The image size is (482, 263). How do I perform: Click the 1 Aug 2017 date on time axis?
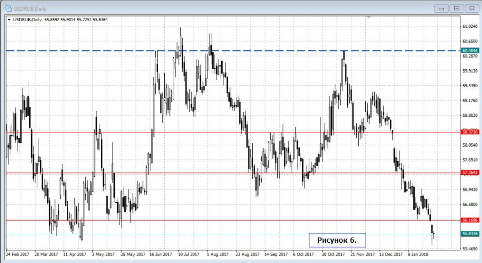[216, 254]
